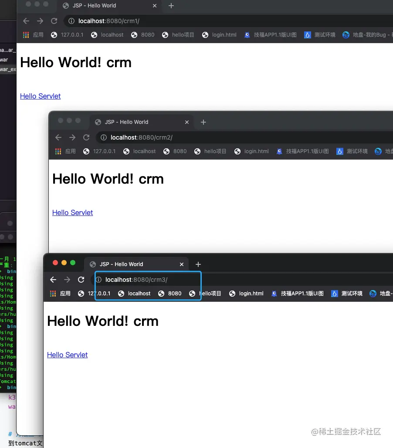Click site info icon in crm2 address bar
This screenshot has height=448, width=393.
[x=104, y=137]
